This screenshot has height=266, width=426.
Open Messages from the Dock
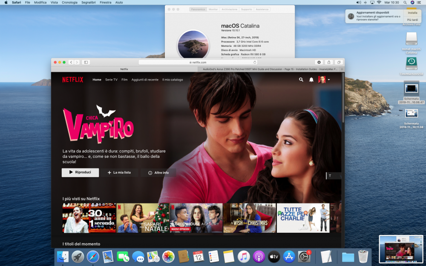(138, 256)
